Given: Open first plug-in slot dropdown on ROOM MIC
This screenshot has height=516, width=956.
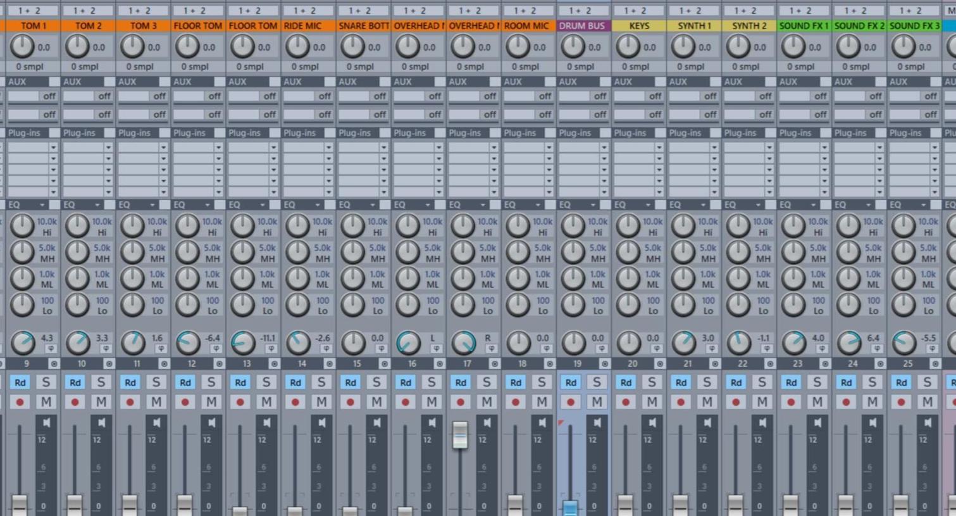Looking at the screenshot, I should click(549, 148).
